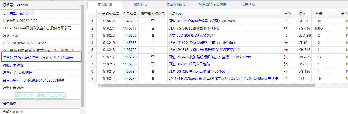Click the 商品名称 column header
Screen dimensions: 348x114
point(225,14)
